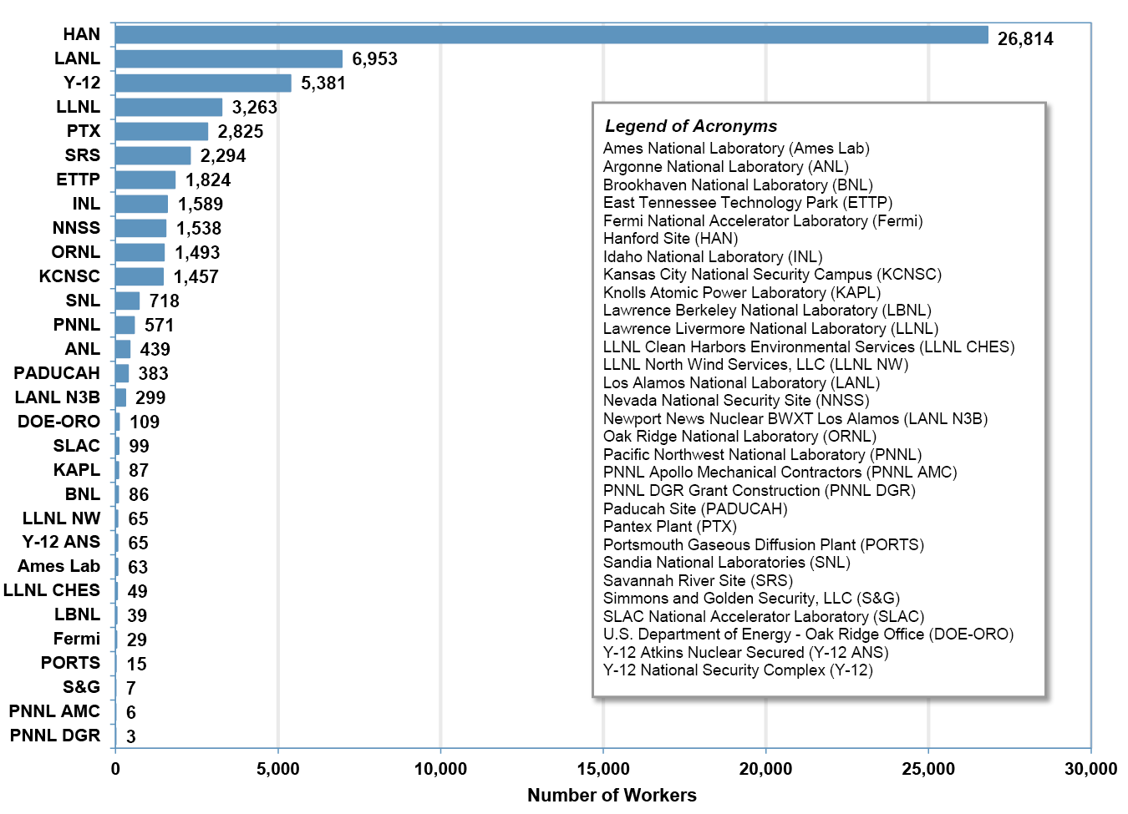1128x814 pixels.
Task: Click the INL value 1,589
Action: point(201,204)
